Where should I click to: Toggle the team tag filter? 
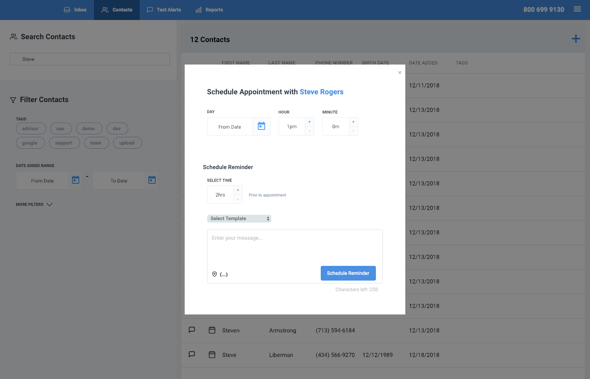click(x=96, y=143)
